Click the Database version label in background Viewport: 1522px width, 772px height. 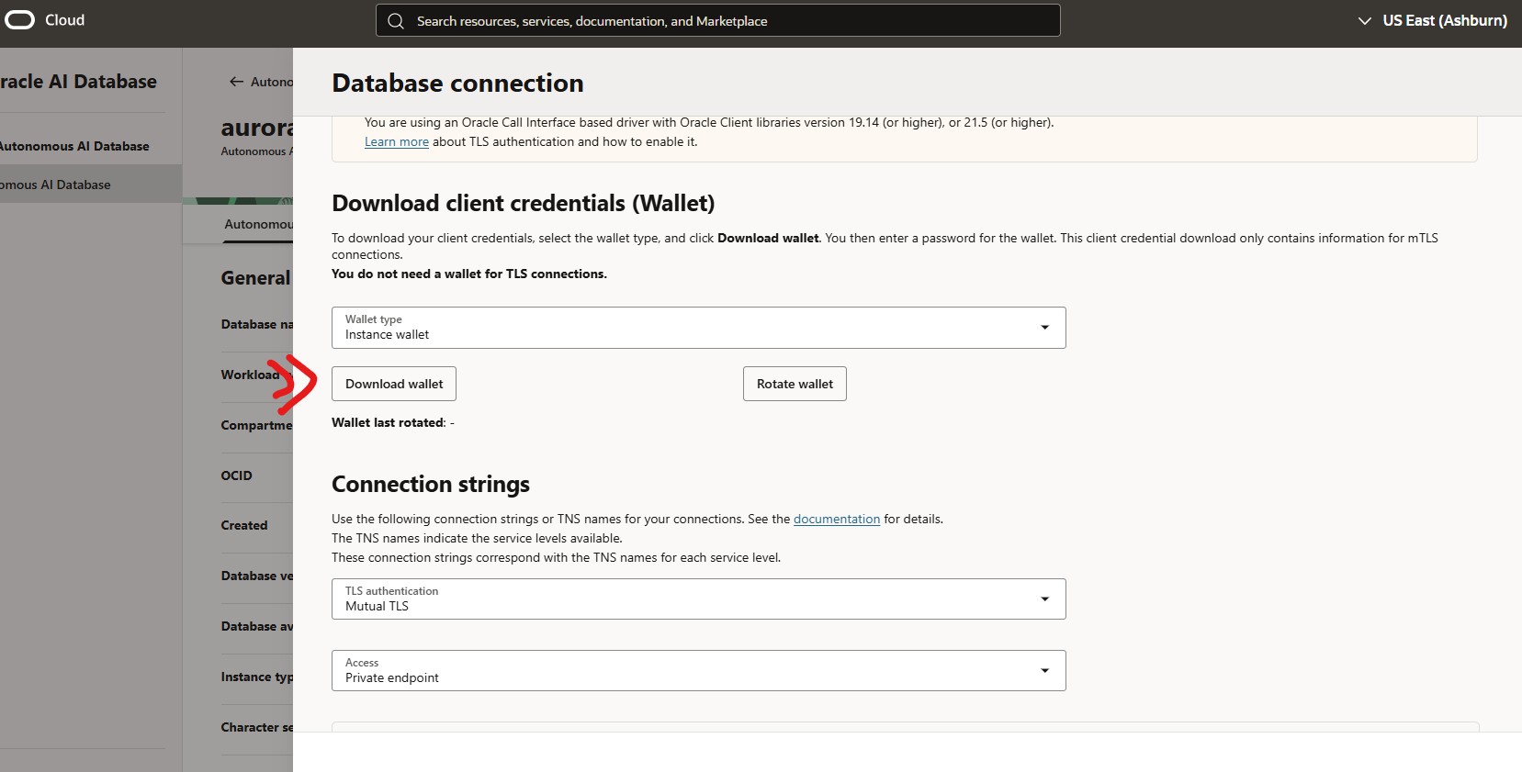point(257,576)
